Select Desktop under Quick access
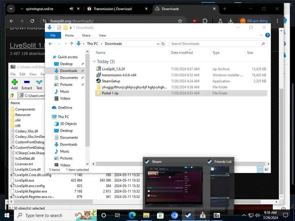 coord(66,64)
